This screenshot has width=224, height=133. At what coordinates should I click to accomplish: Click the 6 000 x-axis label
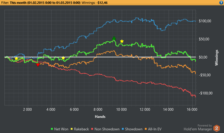click(x=74, y=110)
